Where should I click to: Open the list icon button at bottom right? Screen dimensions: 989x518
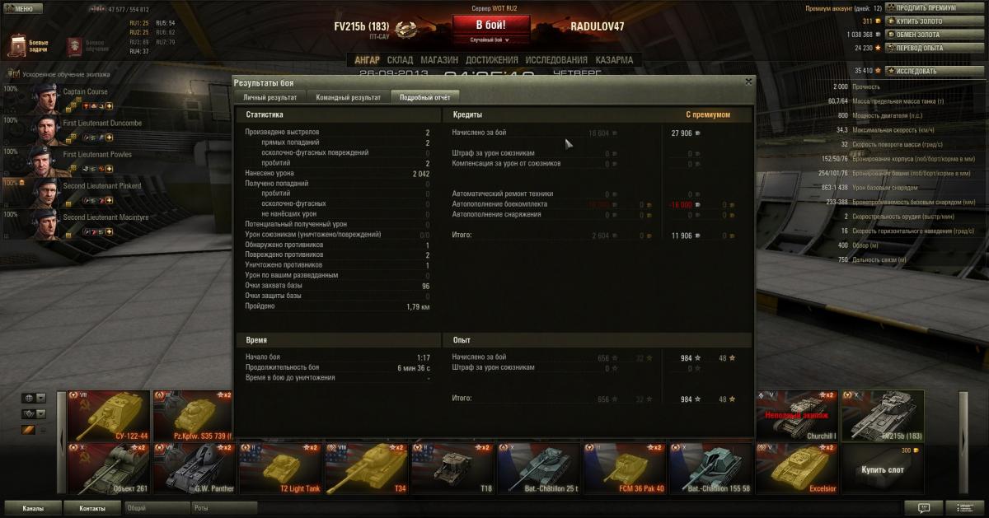[963, 508]
